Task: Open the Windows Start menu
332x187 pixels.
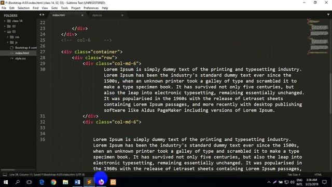Action: click(x=6, y=182)
